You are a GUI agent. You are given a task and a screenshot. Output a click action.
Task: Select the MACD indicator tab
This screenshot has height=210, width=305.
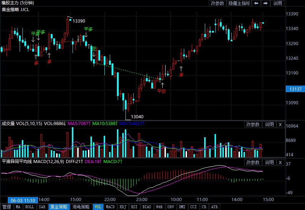pos(110,207)
